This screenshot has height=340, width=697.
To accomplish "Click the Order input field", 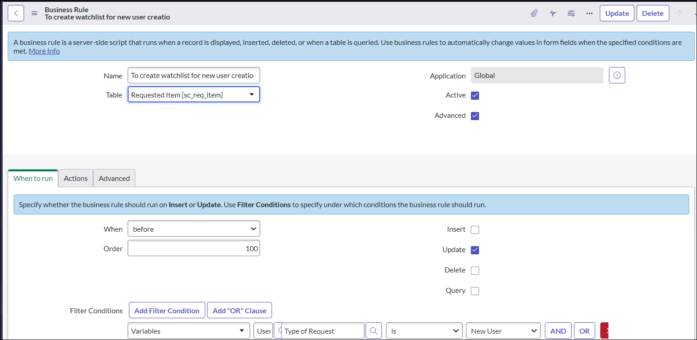I will coord(194,248).
